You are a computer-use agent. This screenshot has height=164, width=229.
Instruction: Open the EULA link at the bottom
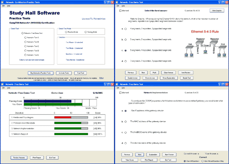pos(101,78)
